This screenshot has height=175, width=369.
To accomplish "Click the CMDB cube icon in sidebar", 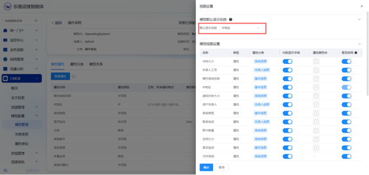I will pos(5,79).
